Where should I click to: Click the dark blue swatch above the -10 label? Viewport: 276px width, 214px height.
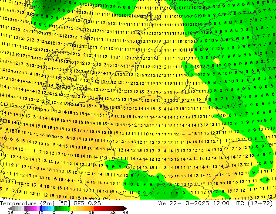coord(41,209)
